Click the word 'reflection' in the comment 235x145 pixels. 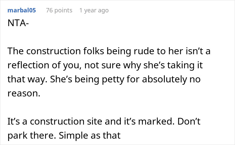(28, 65)
